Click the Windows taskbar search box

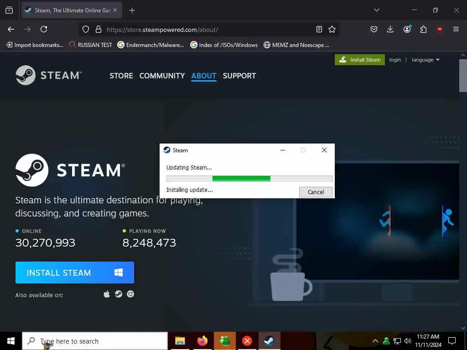95,341
